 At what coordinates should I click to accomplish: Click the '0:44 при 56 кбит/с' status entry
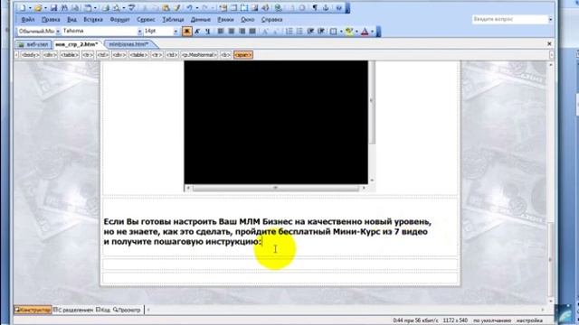click(415, 320)
